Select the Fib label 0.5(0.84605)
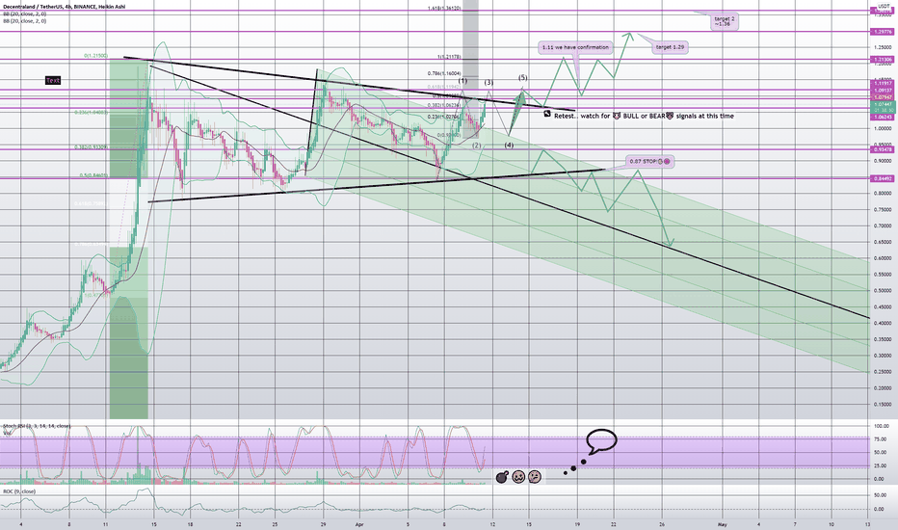Screen dimensions: 898x530 pos(93,176)
